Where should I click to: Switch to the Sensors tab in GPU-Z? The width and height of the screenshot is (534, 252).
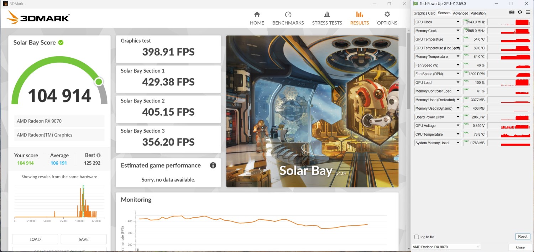[444, 13]
